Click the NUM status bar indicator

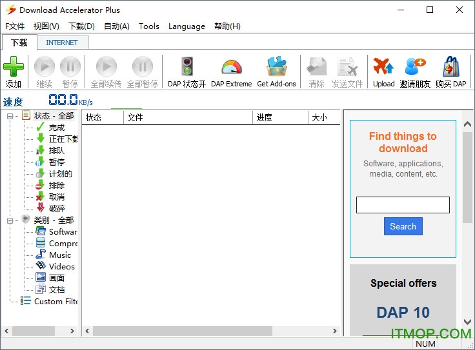coord(425,344)
